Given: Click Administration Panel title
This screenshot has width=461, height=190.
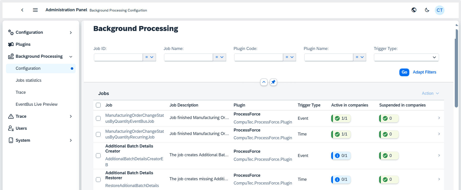Looking at the screenshot, I should [66, 10].
